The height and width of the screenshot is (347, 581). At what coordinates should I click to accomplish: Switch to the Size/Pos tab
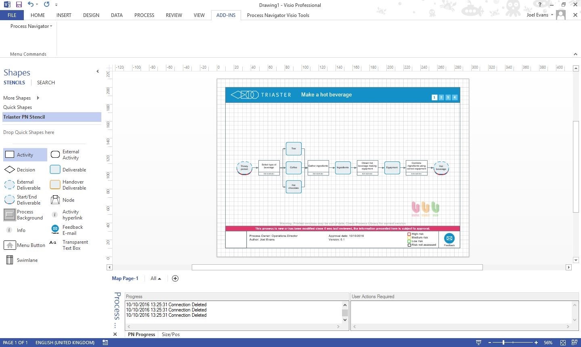tap(170, 334)
